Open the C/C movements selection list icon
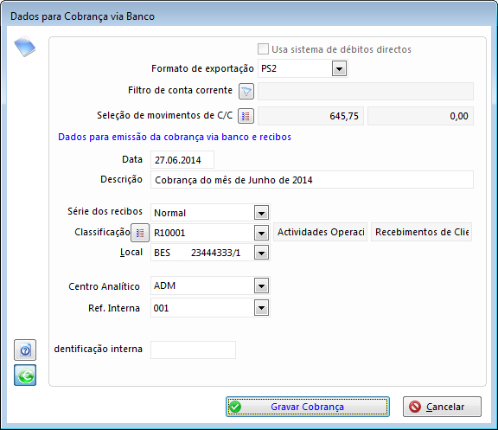Screen dimensions: 498x430 [x=246, y=116]
